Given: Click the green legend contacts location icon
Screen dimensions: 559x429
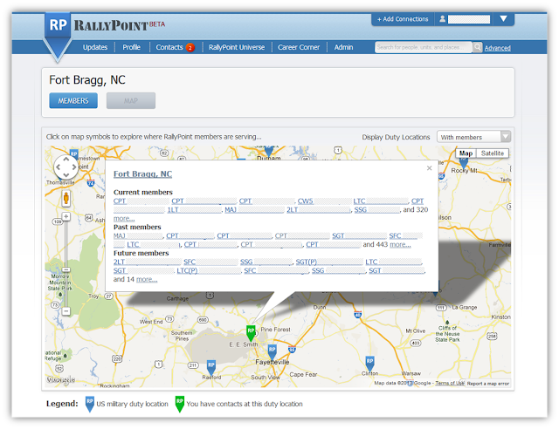Looking at the screenshot, I should (x=180, y=404).
